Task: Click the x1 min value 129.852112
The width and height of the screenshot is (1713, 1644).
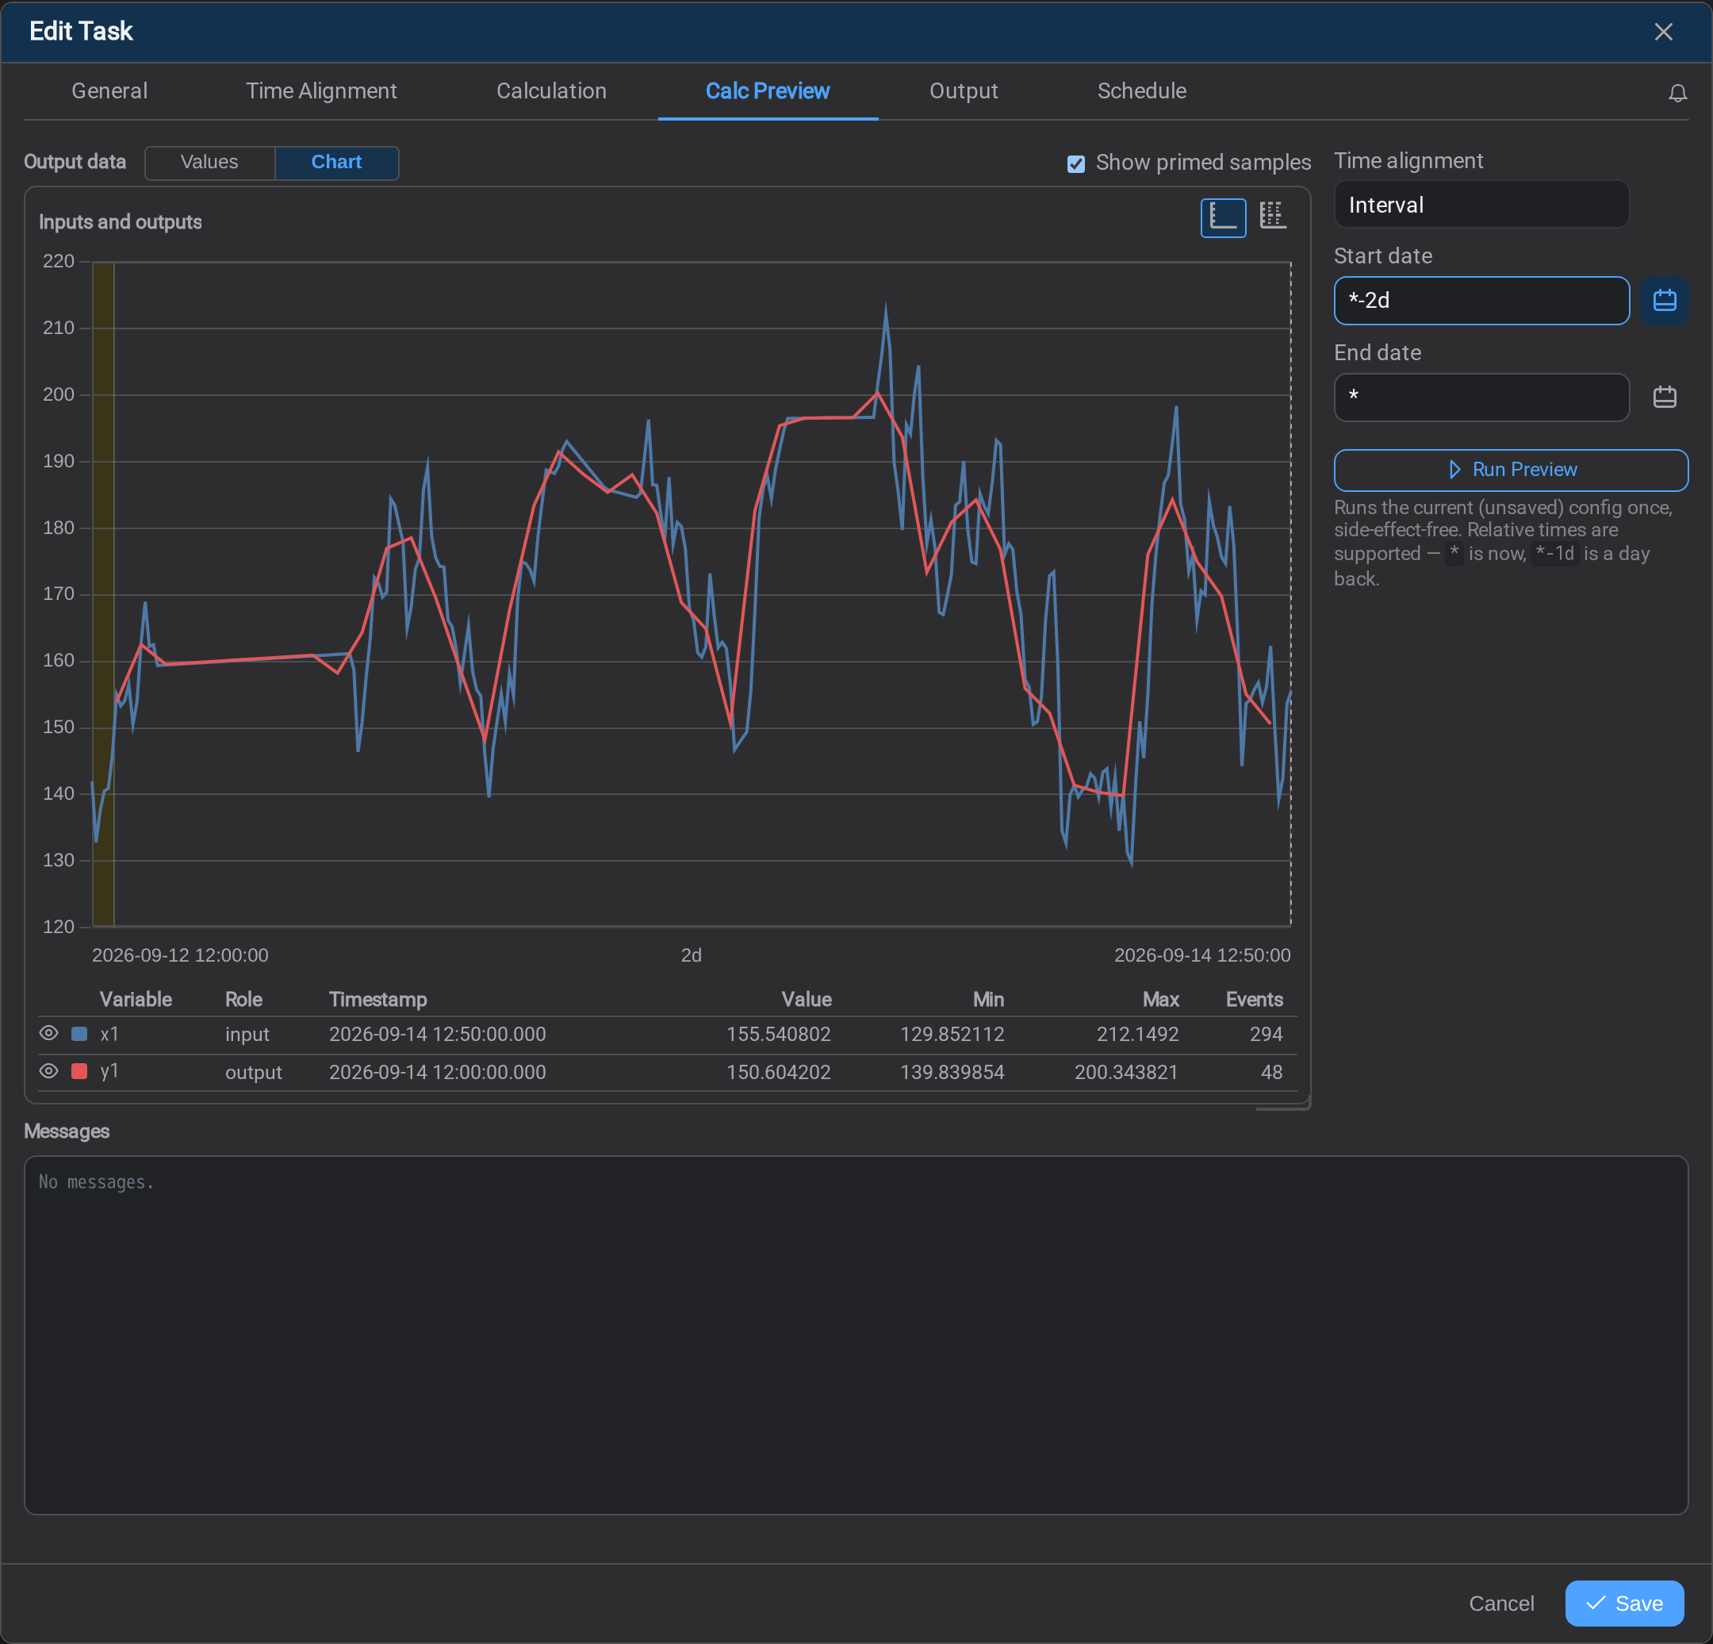Action: (x=952, y=1034)
